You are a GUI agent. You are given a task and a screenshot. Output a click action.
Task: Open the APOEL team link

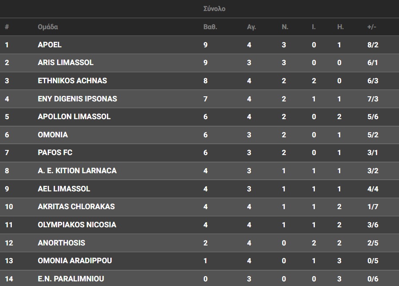pos(49,45)
